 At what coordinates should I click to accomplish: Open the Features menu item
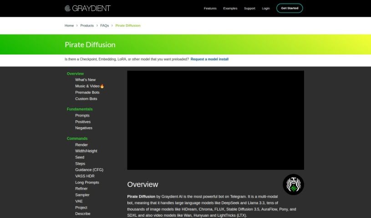tap(210, 8)
